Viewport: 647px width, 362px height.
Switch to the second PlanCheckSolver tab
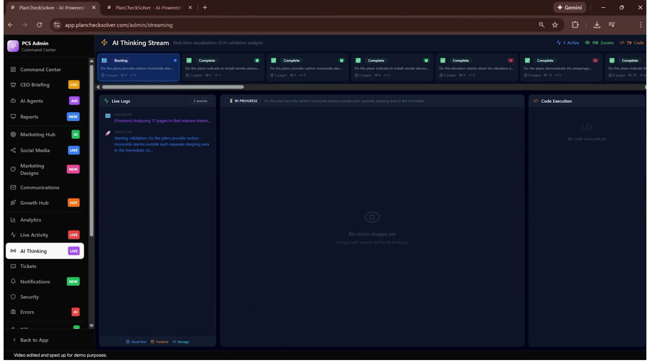(x=147, y=8)
